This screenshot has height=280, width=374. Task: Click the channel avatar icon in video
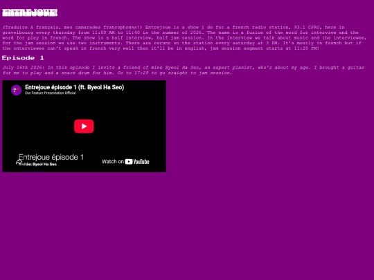(x=16, y=90)
